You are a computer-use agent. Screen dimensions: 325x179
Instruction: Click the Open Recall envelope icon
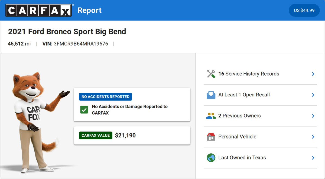211,95
